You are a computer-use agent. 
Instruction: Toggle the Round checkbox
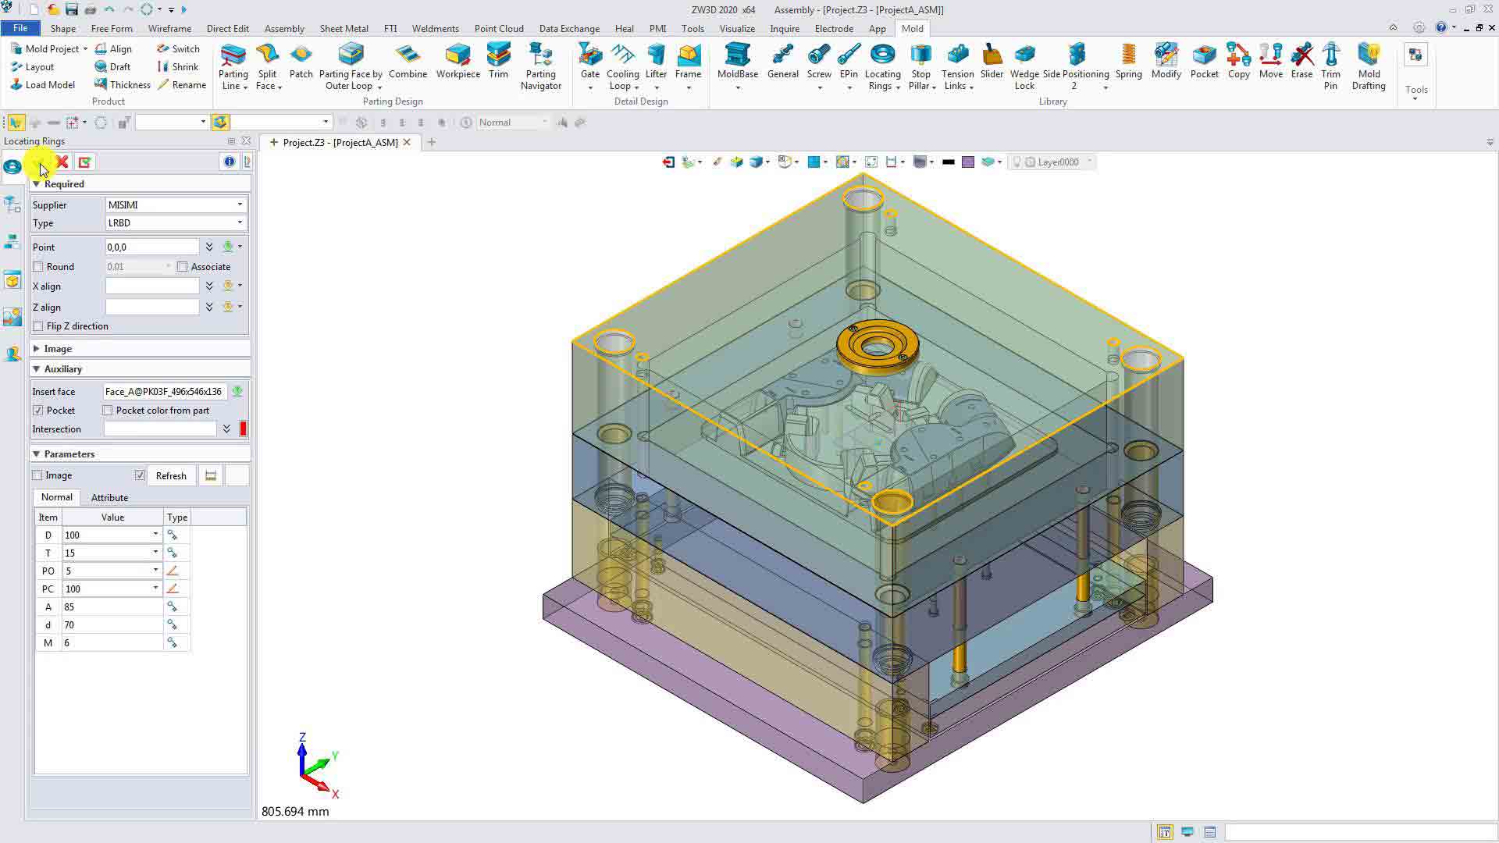(x=38, y=267)
